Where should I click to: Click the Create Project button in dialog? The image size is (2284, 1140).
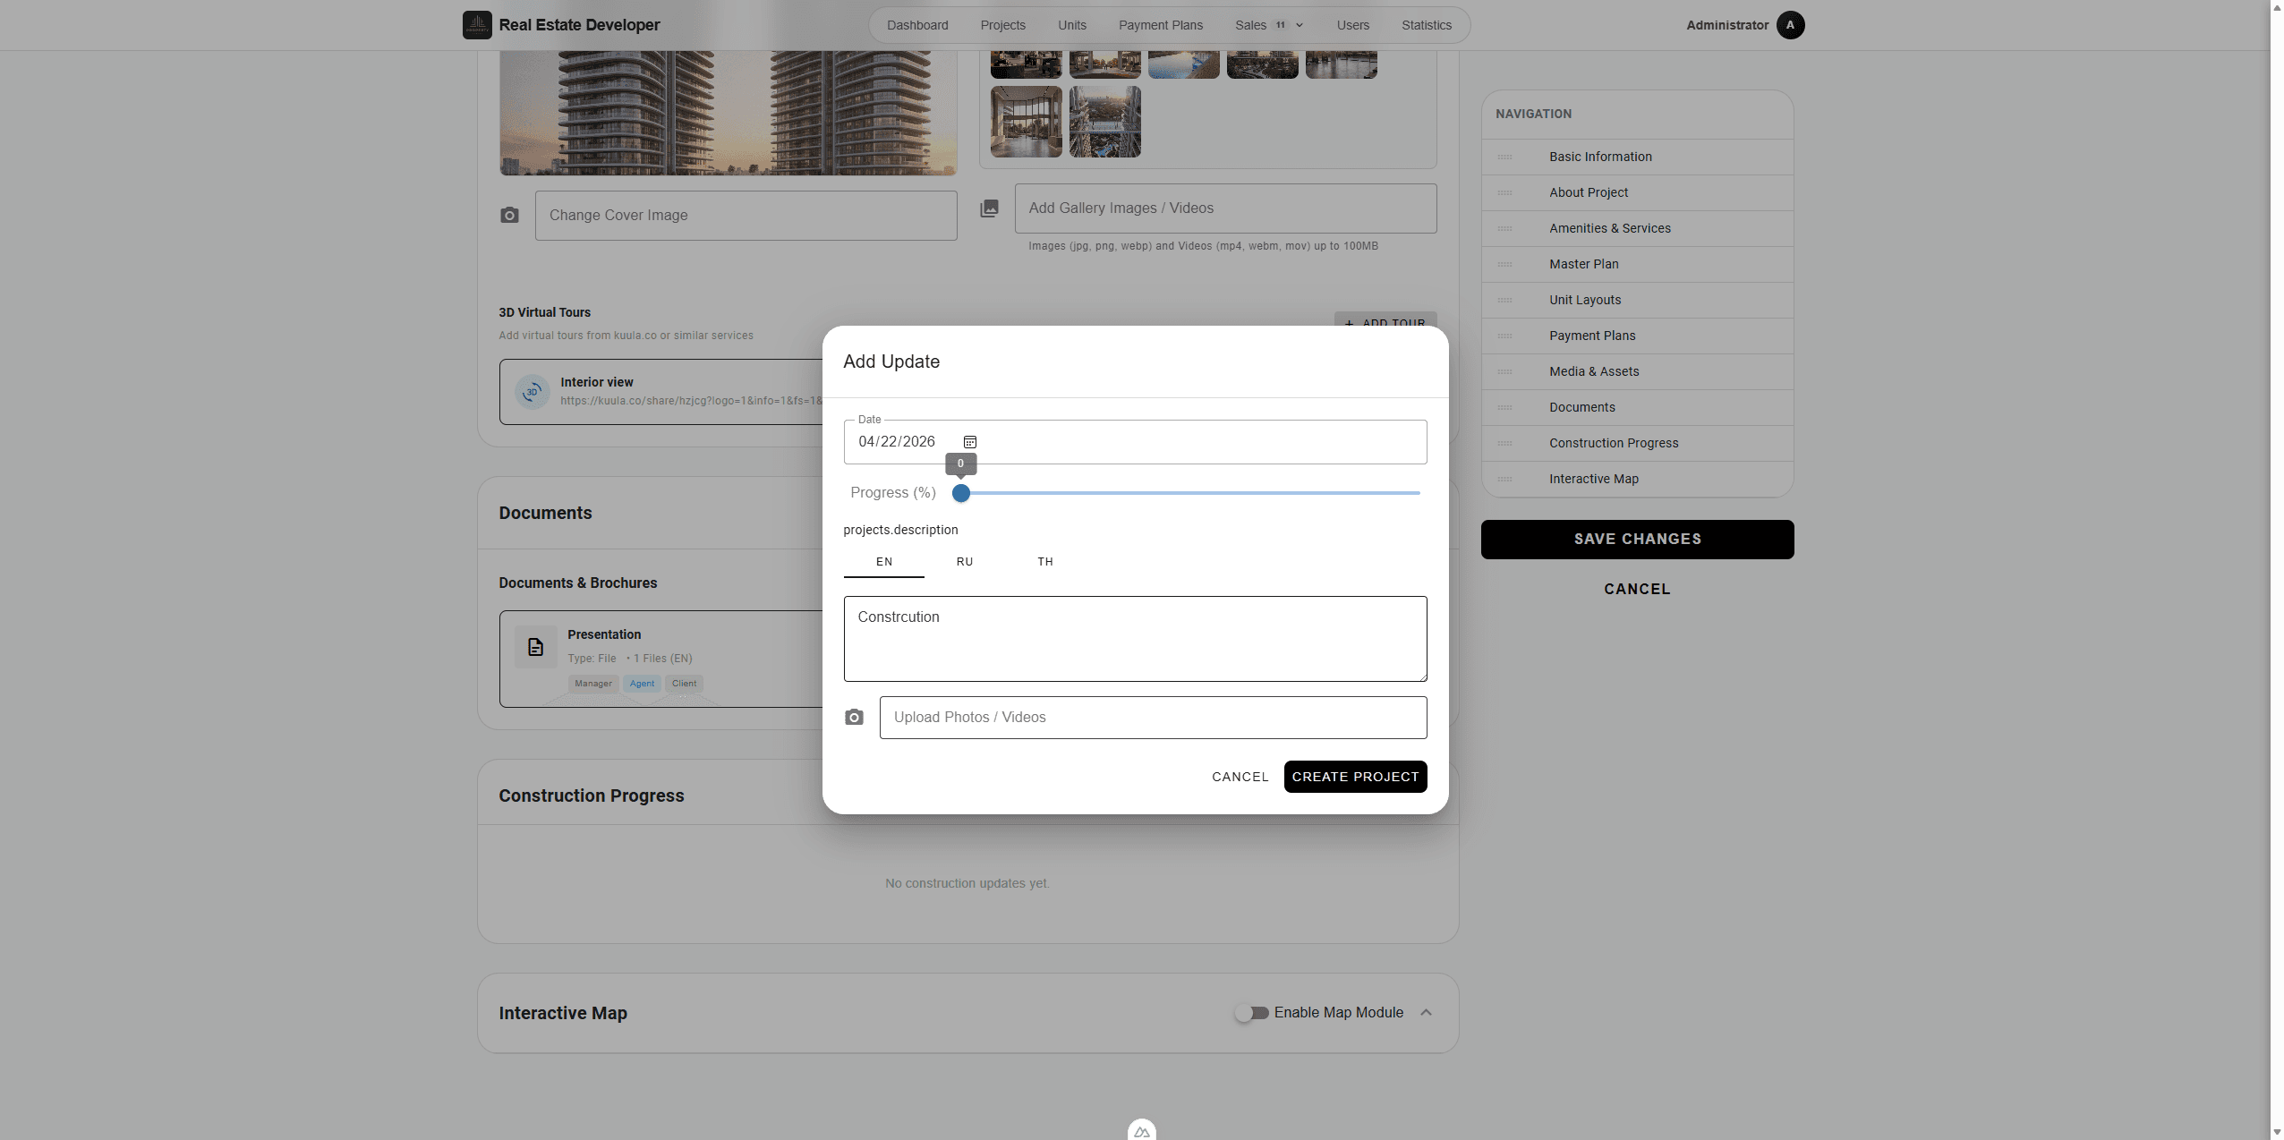(1355, 777)
